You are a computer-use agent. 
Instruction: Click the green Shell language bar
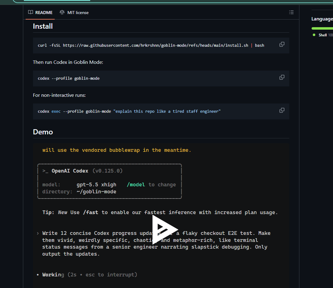point(322,28)
